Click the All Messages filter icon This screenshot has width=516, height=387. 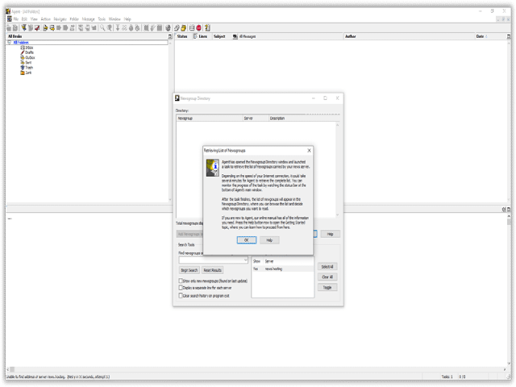[x=235, y=36]
